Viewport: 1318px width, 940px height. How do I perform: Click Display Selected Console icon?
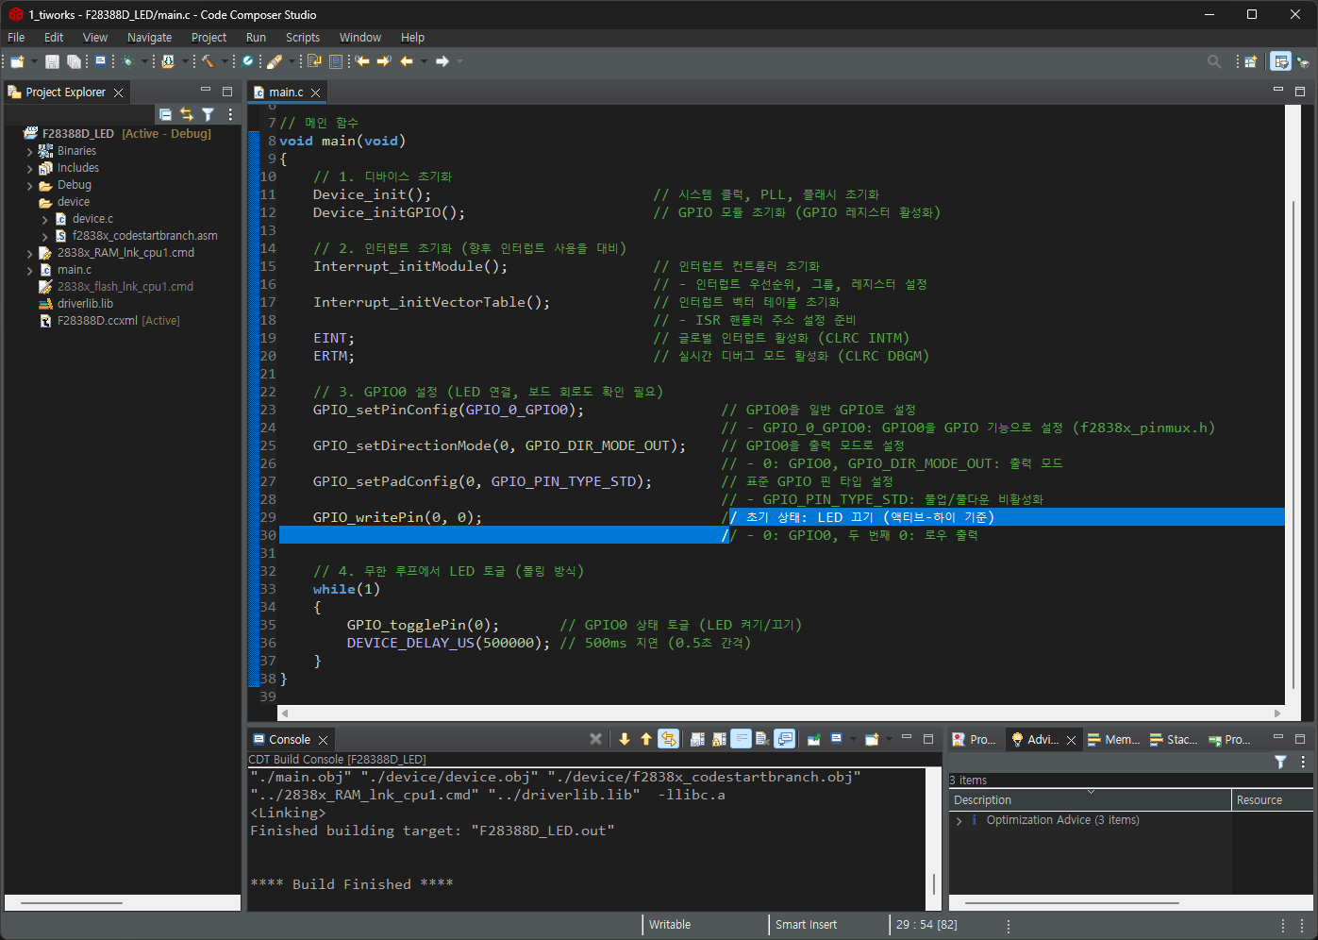click(837, 739)
